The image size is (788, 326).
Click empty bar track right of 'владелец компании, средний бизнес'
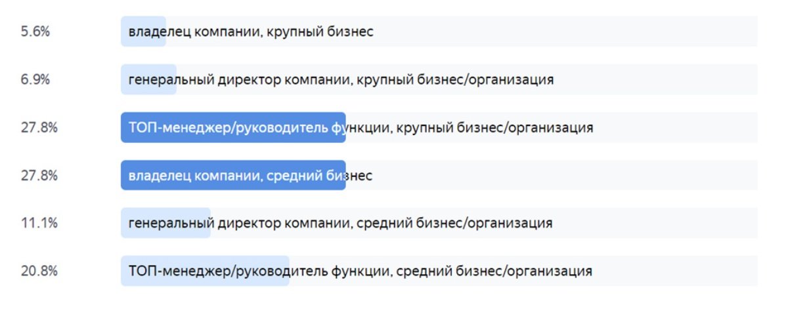[x=565, y=175]
